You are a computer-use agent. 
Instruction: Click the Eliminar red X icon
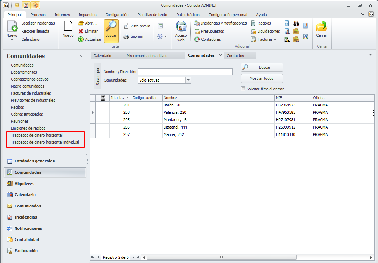pos(81,31)
